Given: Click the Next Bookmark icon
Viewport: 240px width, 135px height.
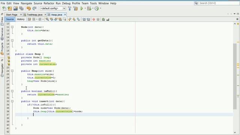Looking at the screenshot, I should pos(74,19).
